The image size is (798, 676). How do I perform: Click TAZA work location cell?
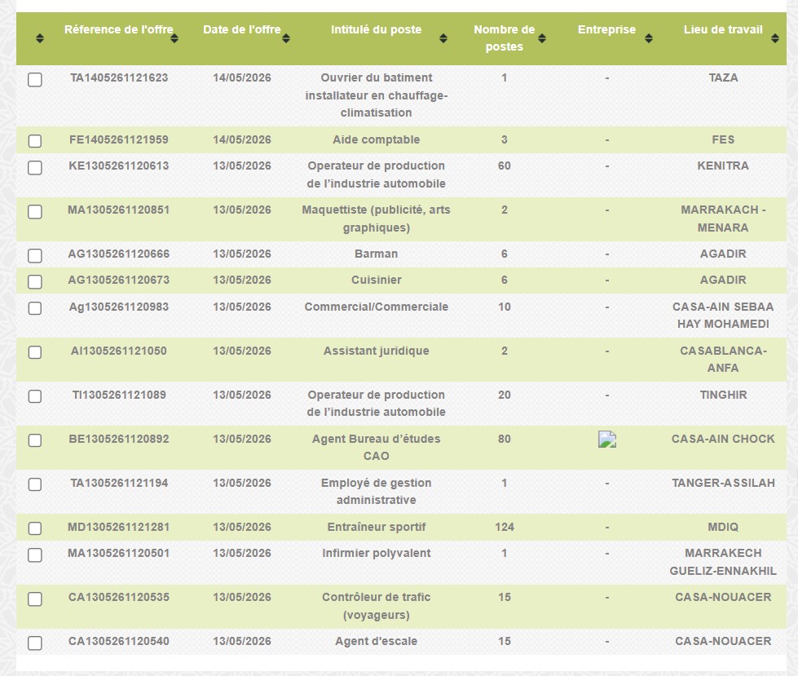(x=723, y=78)
